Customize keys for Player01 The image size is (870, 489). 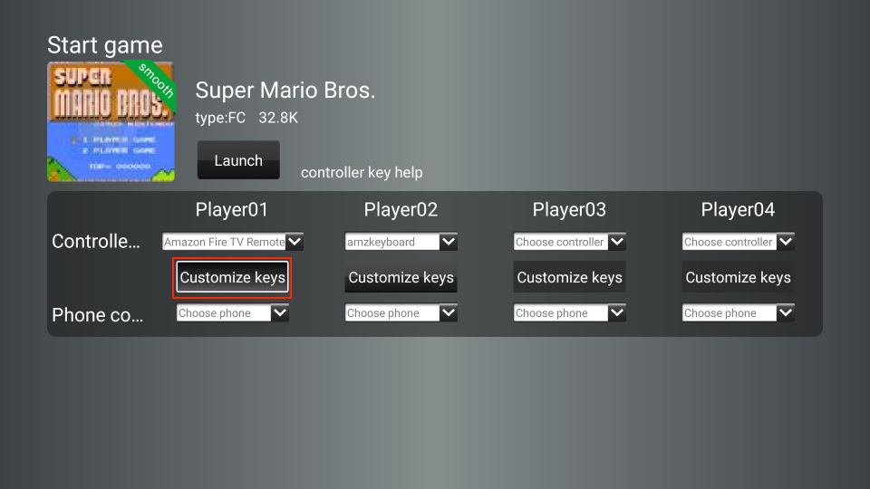(233, 277)
